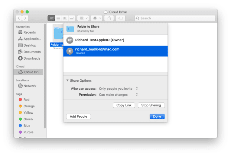
Task: Click the folder icon in the share panel header
Action: point(70,29)
